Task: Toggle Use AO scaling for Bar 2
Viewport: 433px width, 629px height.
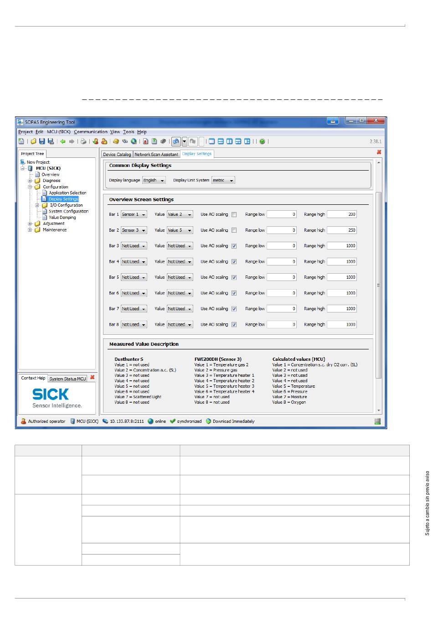Action: point(234,230)
